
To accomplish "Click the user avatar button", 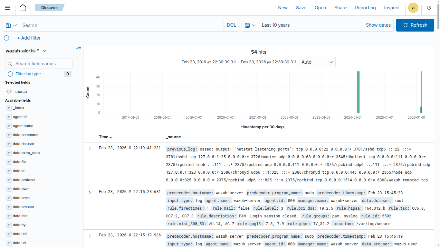I will pyautogui.click(x=413, y=8).
